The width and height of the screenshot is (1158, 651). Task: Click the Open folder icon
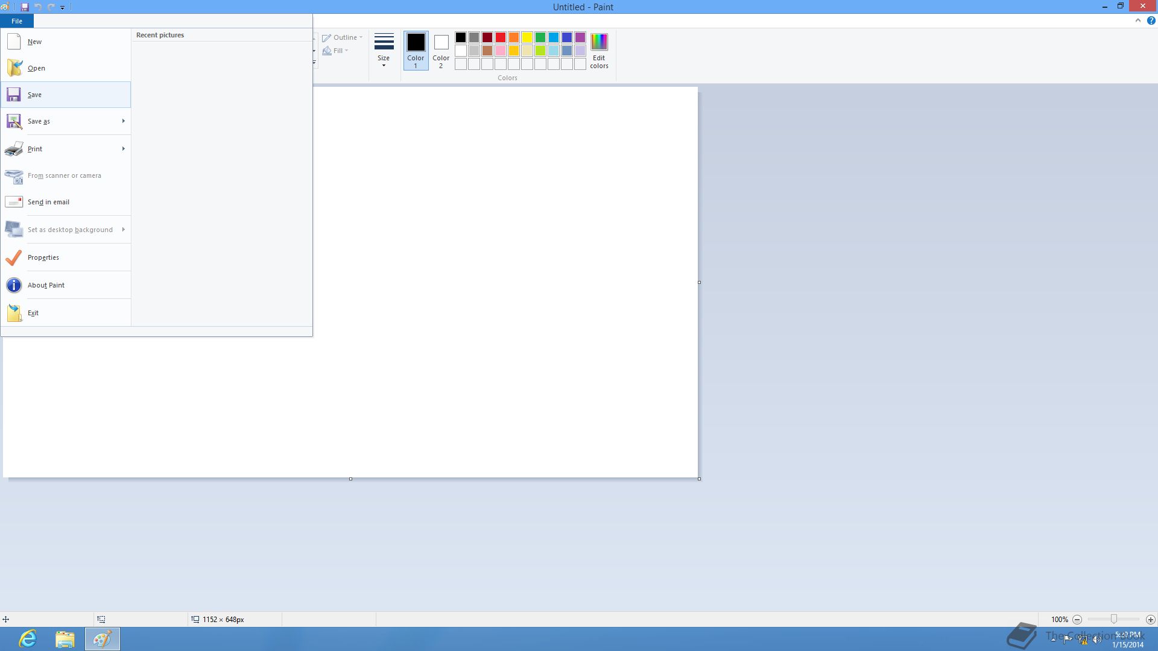point(14,68)
